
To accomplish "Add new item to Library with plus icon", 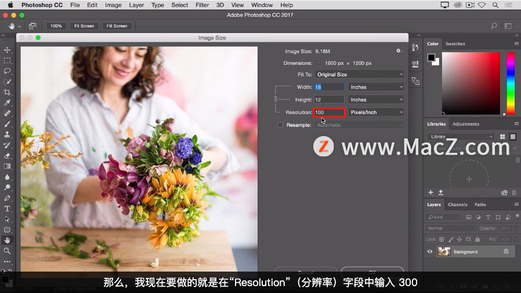I will pyautogui.click(x=430, y=193).
